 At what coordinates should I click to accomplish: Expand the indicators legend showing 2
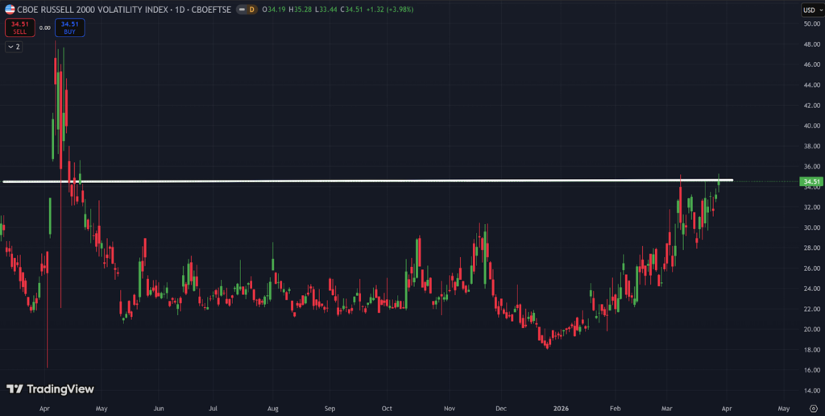14,47
